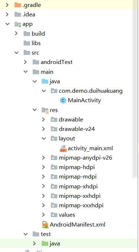Expand the .gradle folder
Viewport: 139px width, 252px height.
[7, 5]
